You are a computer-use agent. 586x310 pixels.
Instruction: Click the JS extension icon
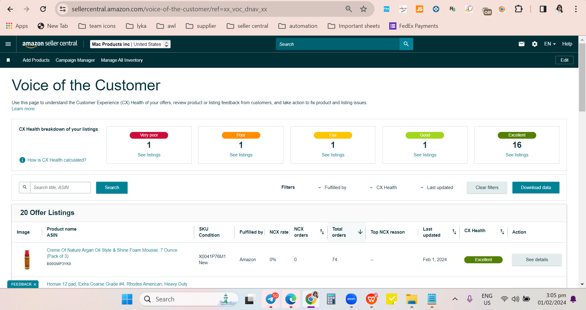pos(419,9)
